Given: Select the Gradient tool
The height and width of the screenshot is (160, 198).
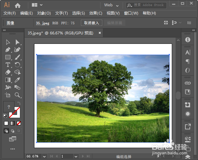Looking at the screenshot, I should (x=8, y=80).
